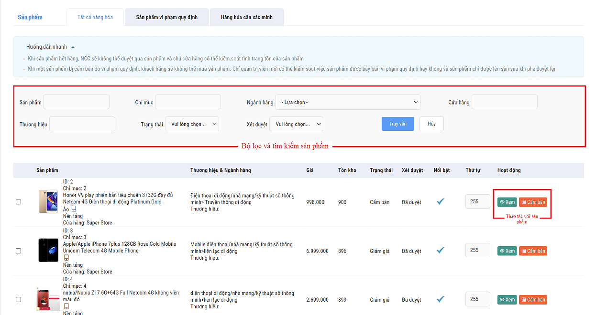Screen dimensions: 596x315
Task: Select the Honor V9 play row checkbox
Action: pyautogui.click(x=19, y=202)
